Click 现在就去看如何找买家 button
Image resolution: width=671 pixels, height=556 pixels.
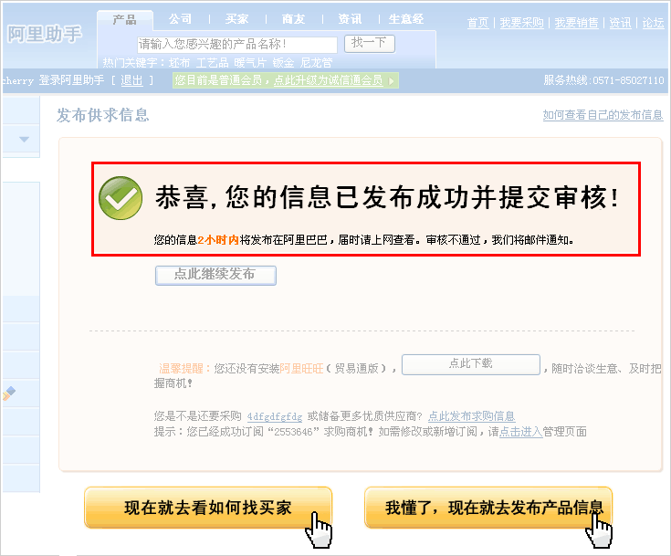tap(208, 508)
